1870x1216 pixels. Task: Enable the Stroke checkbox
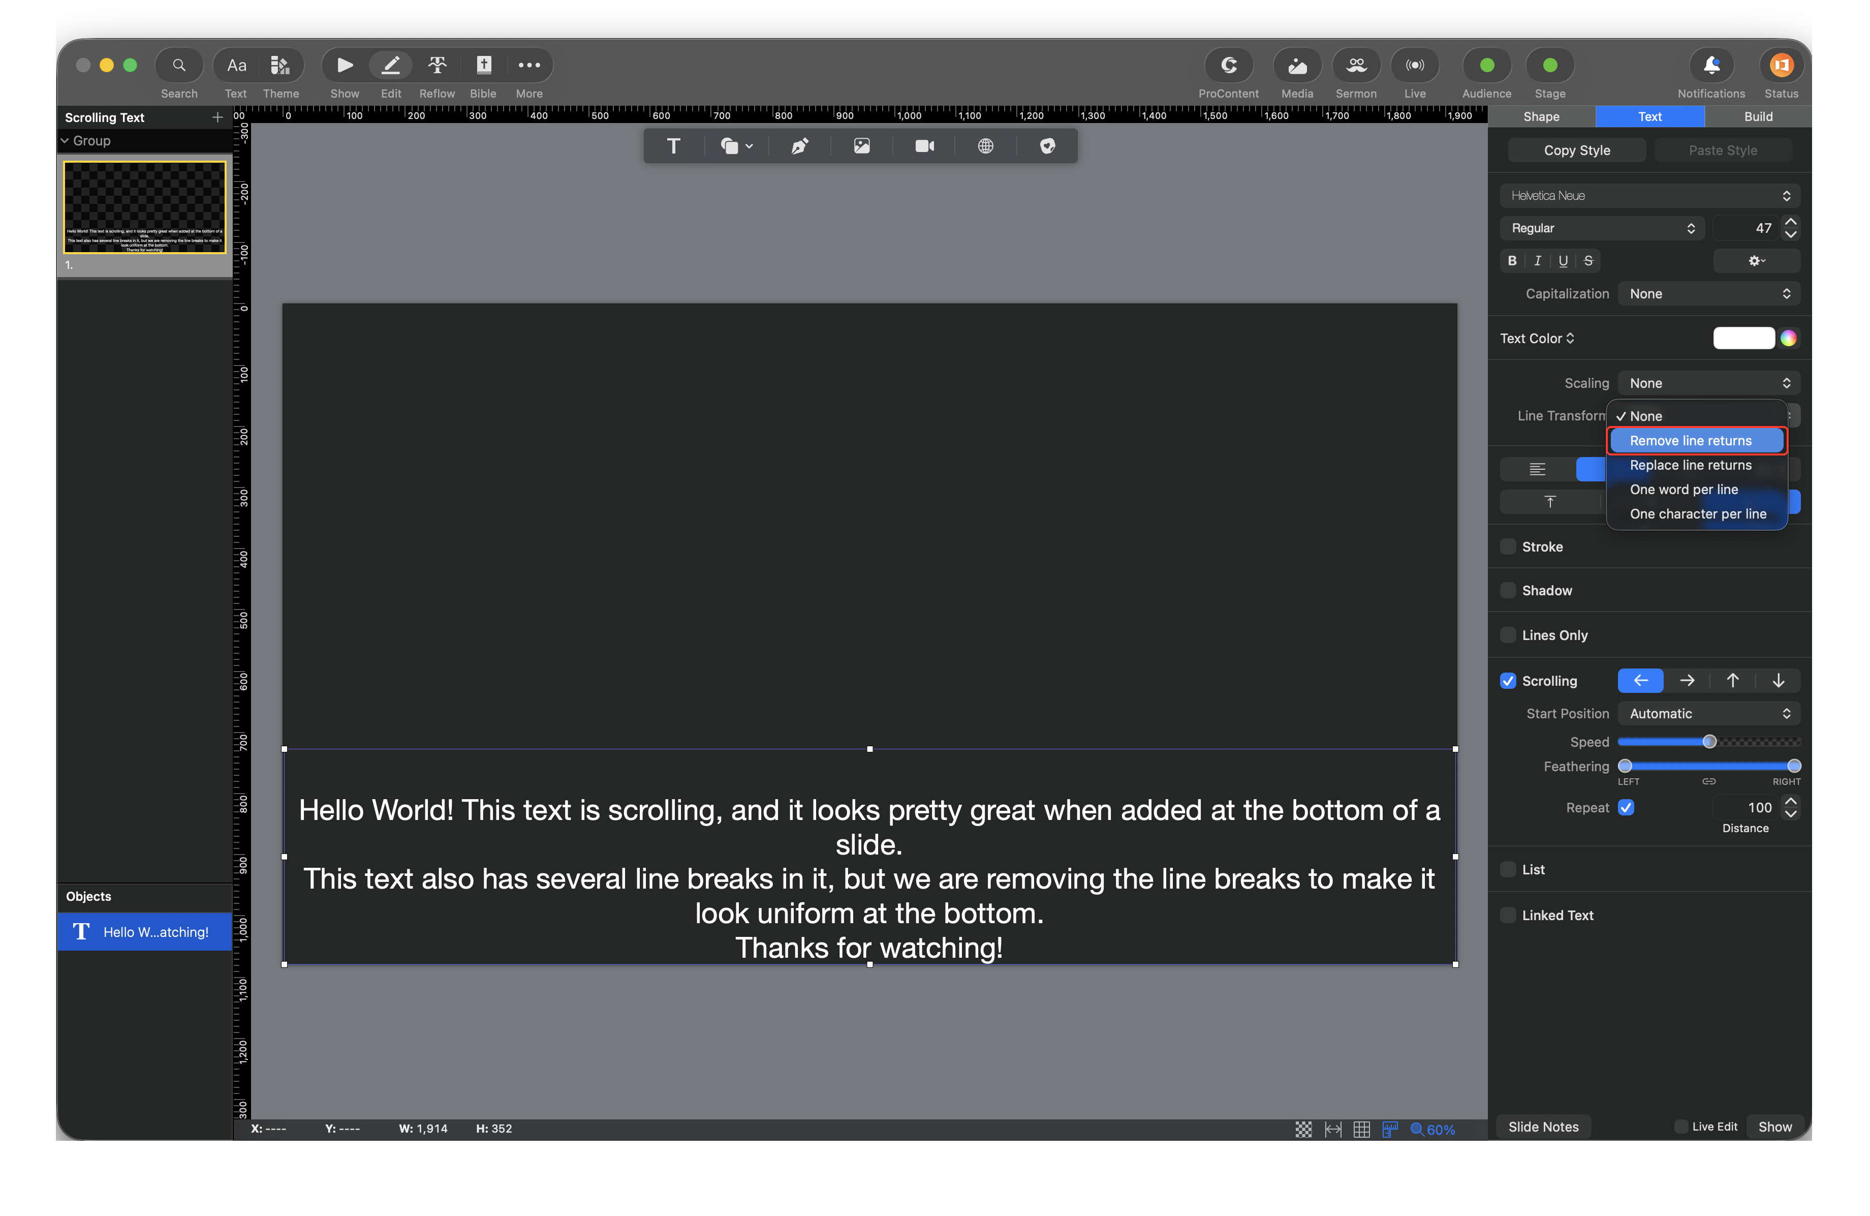pos(1508,546)
